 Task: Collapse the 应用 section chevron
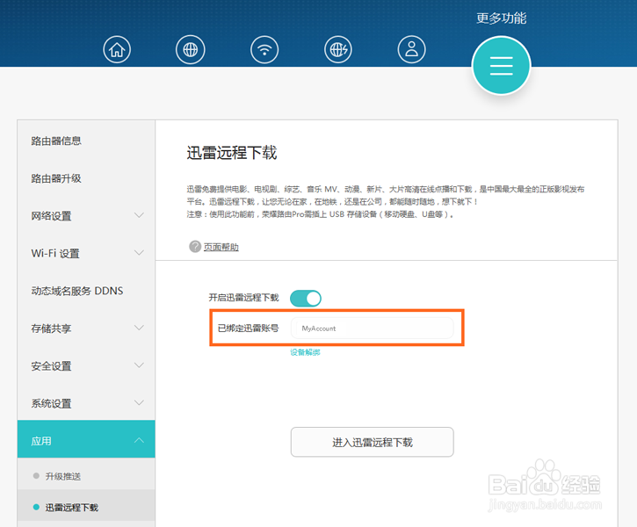pos(139,440)
